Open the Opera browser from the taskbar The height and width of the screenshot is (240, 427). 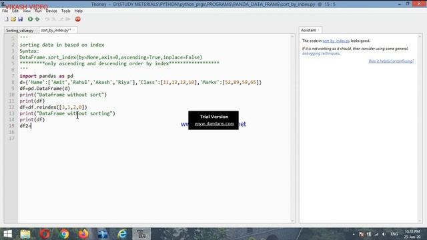coord(45,234)
